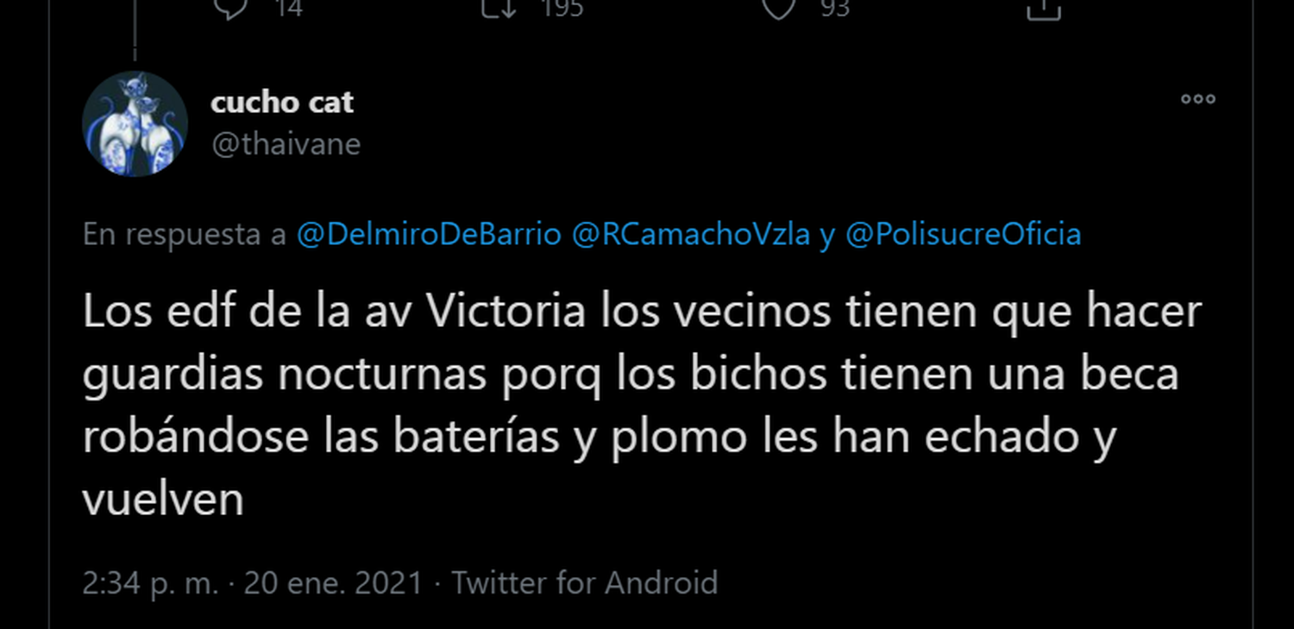
Task: Open the @RCamachoVzla mention link
Action: 691,235
